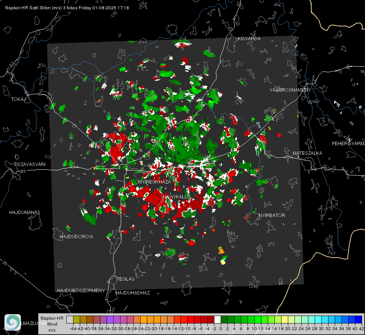Choose the yellow swatch between 18 and 20
The image size is (365, 335).
pyautogui.click(x=284, y=319)
